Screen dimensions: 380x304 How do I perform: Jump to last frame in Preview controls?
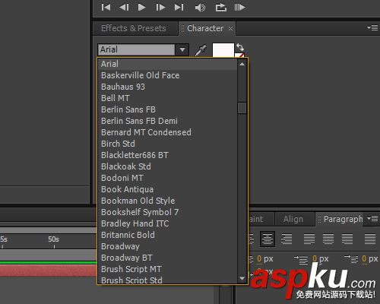pos(179,7)
